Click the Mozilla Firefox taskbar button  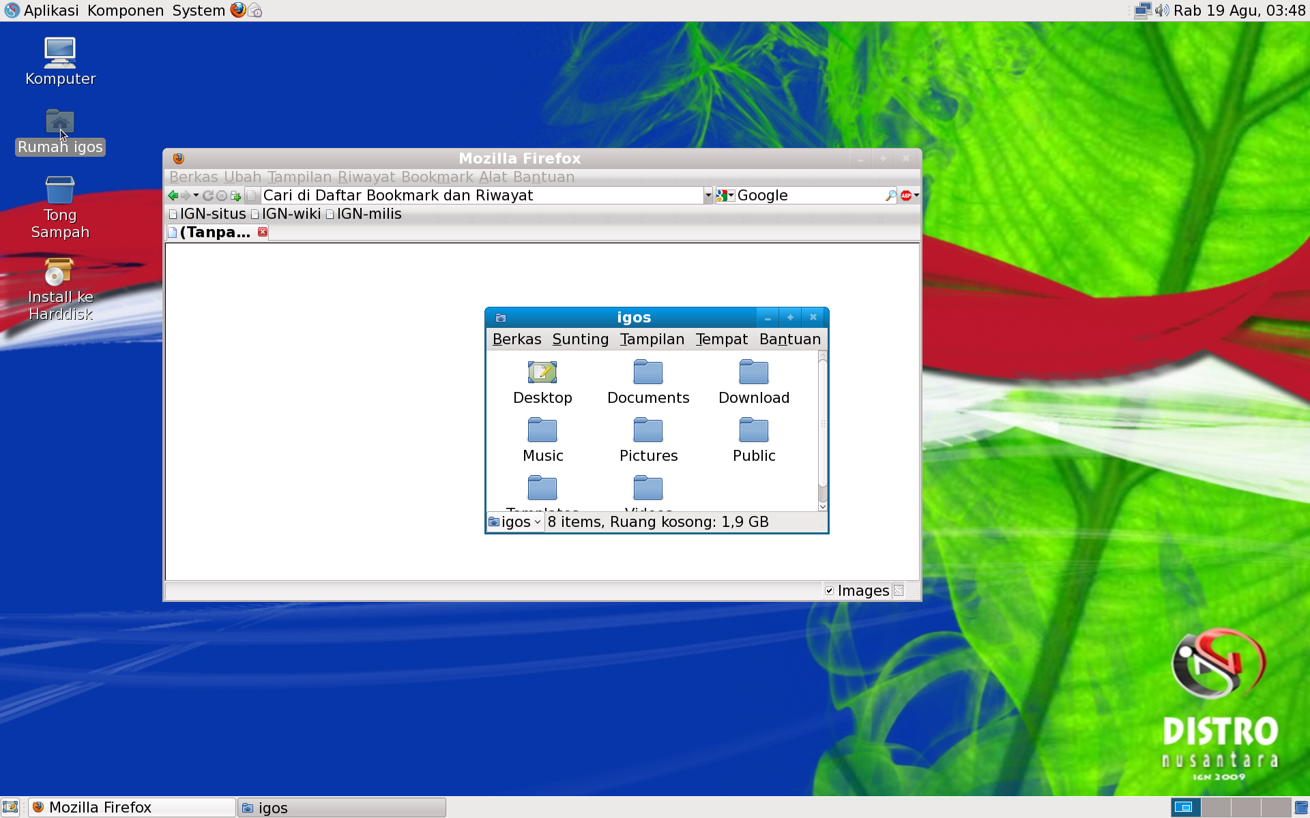[x=132, y=808]
